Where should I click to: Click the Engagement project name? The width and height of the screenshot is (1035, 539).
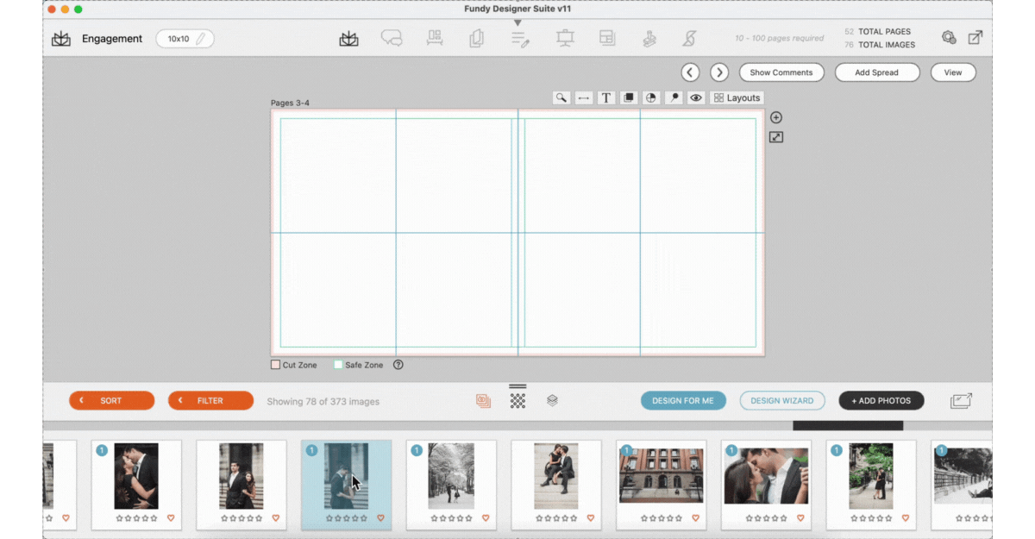tap(112, 39)
